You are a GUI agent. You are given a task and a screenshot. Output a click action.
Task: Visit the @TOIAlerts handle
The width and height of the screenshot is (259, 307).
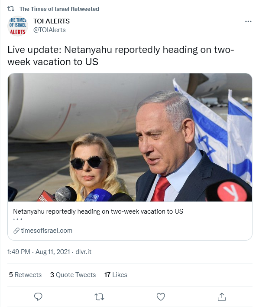49,30
